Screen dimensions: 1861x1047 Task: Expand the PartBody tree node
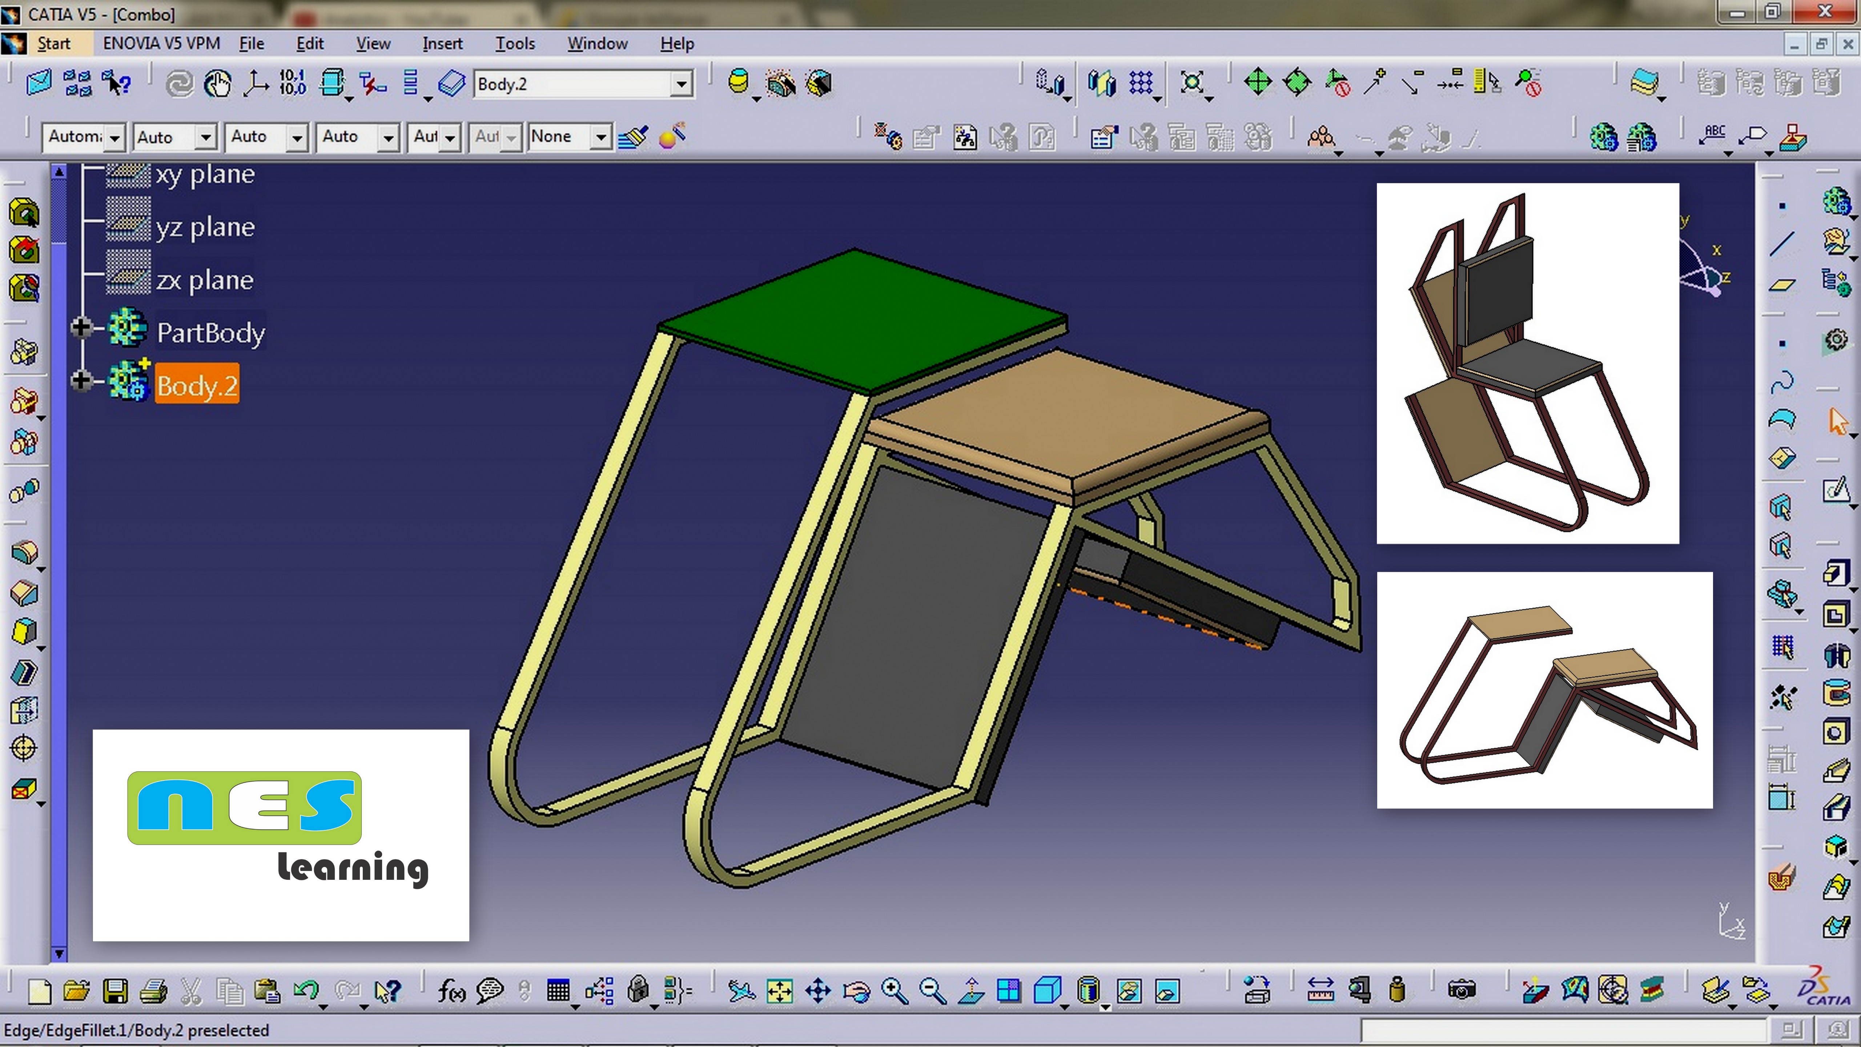[81, 329]
